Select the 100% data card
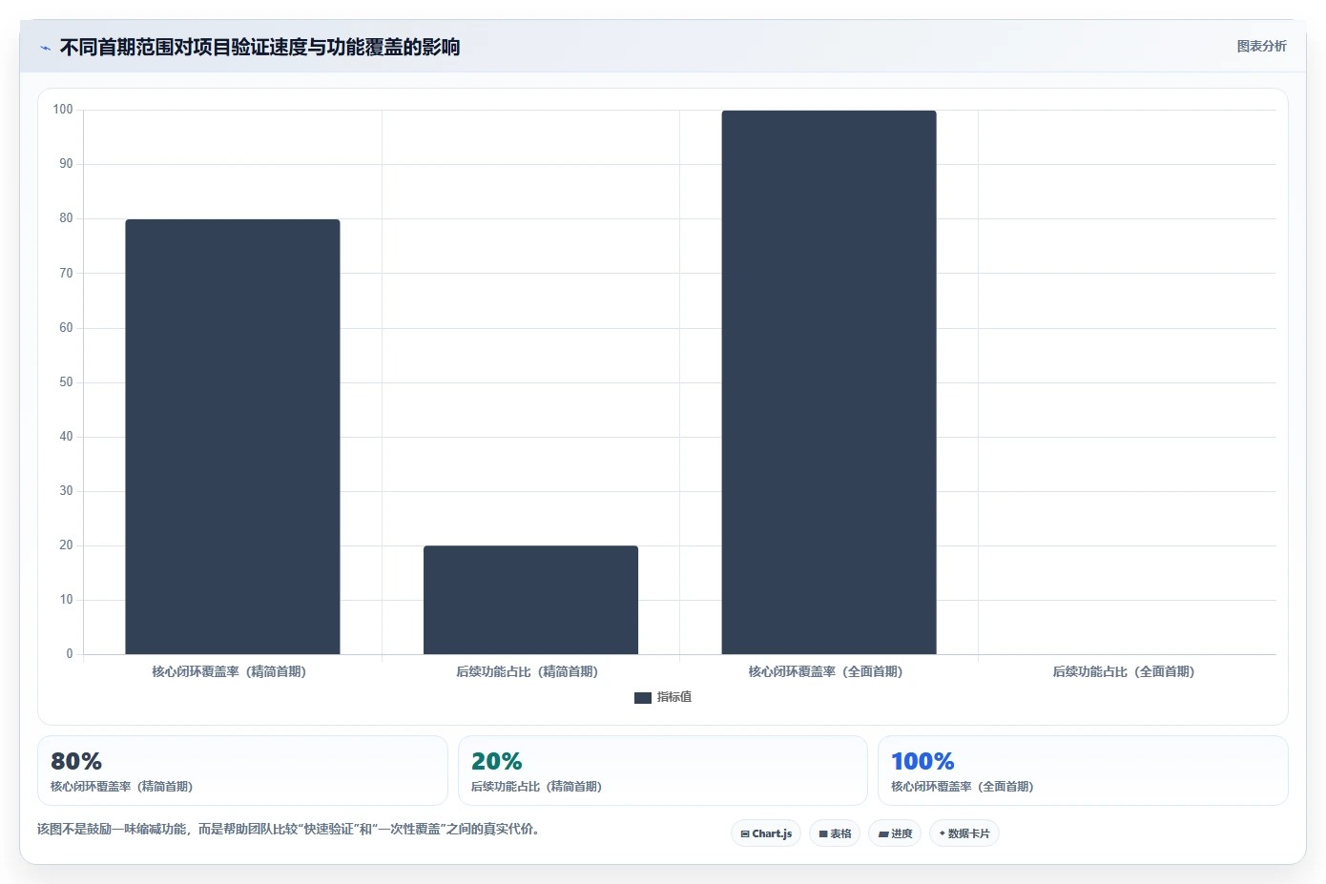Image resolution: width=1326 pixels, height=884 pixels. (1083, 771)
